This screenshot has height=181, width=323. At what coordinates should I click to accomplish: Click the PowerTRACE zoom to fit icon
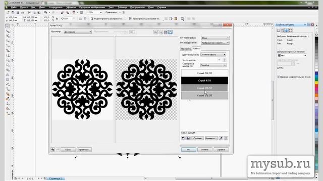166,32
